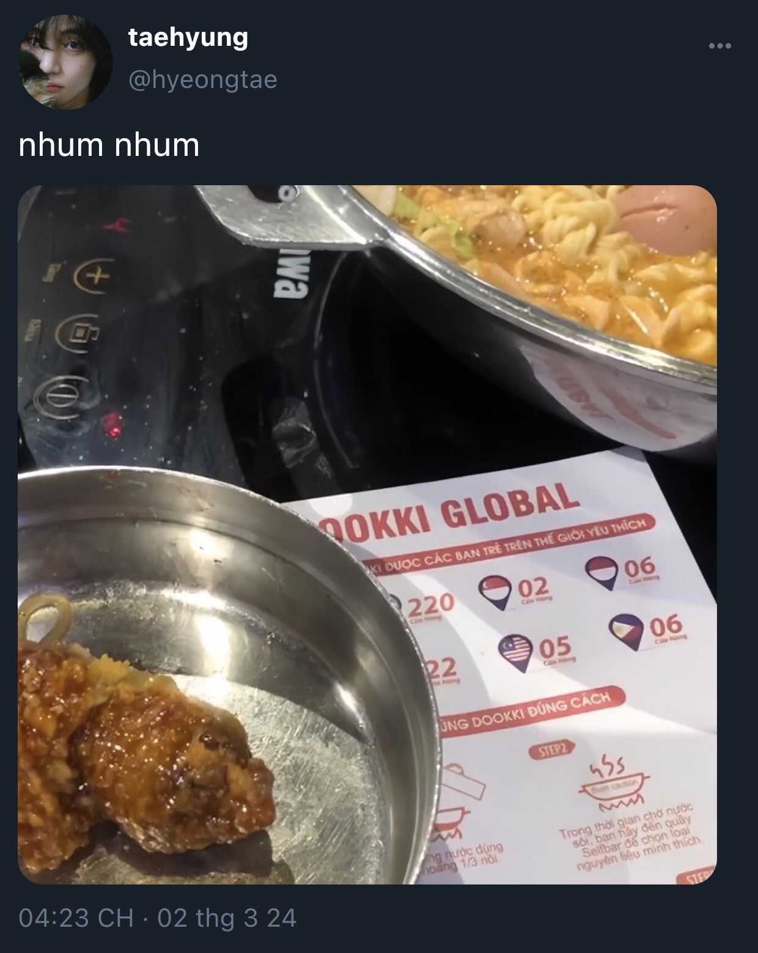Open the handle @hyeongtae
The width and height of the screenshot is (758, 953).
click(202, 79)
